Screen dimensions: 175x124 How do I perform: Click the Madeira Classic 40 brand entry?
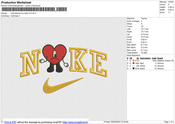(x=165, y=61)
